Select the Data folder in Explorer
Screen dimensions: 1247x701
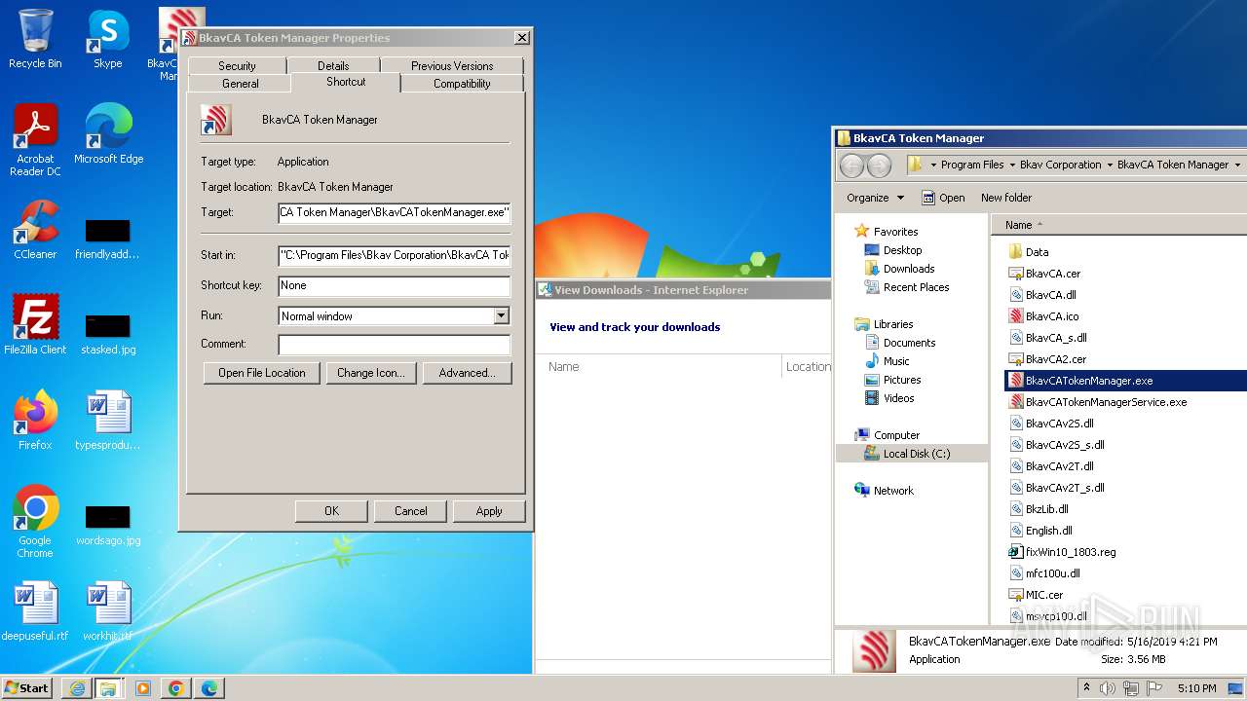coord(1037,252)
